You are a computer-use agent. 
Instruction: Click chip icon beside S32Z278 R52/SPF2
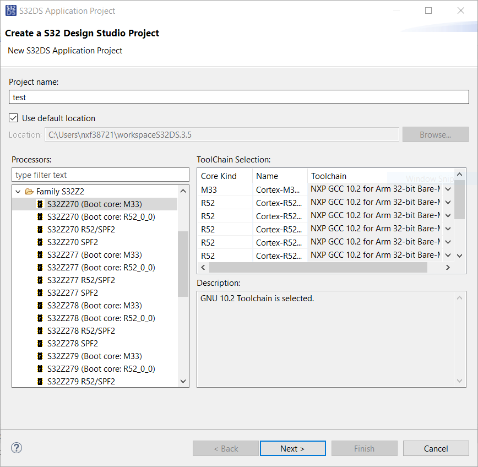tap(40, 331)
